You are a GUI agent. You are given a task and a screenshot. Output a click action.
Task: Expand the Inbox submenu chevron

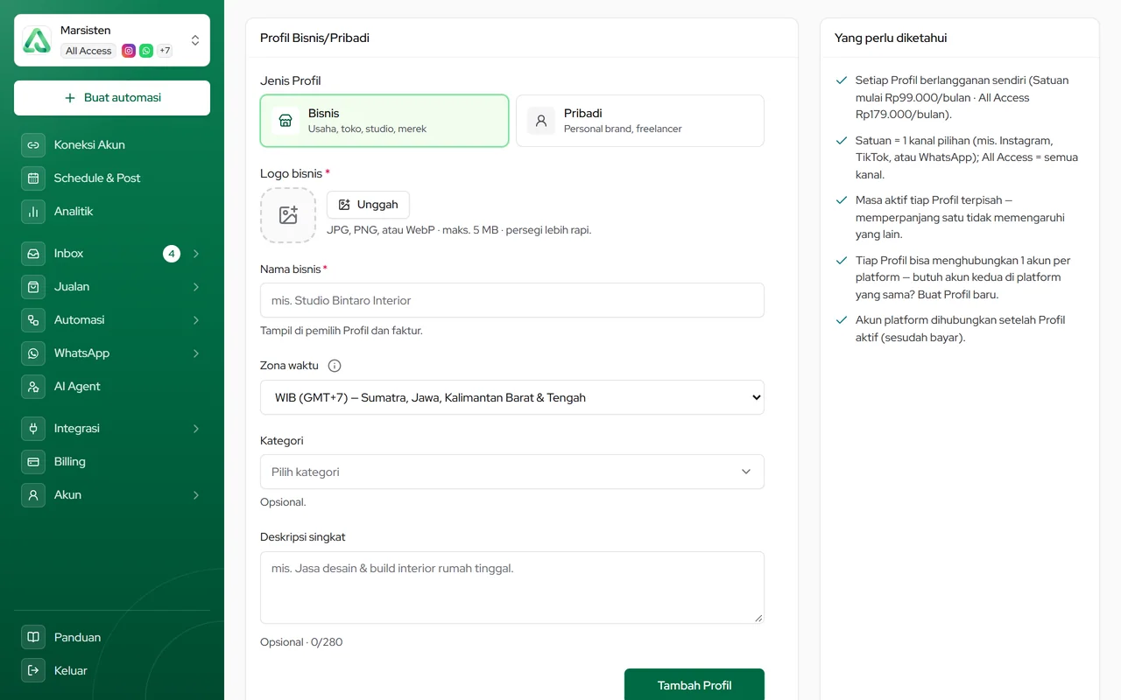196,254
